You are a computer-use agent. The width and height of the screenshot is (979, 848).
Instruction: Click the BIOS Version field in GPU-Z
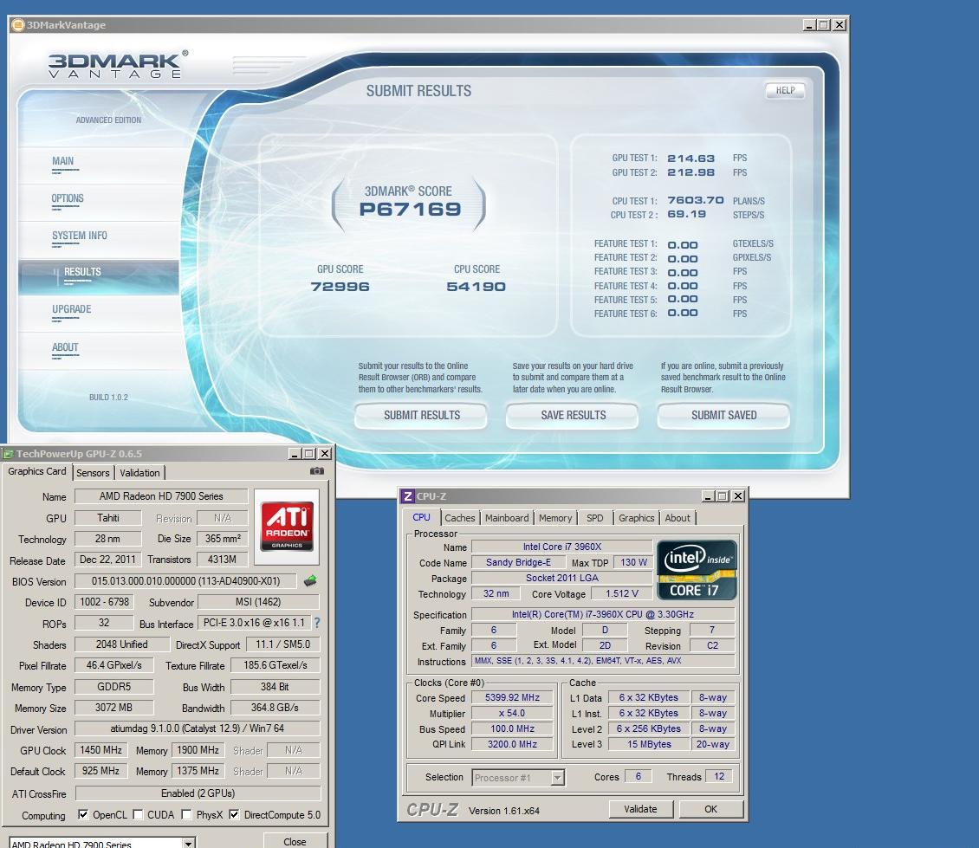click(x=185, y=581)
